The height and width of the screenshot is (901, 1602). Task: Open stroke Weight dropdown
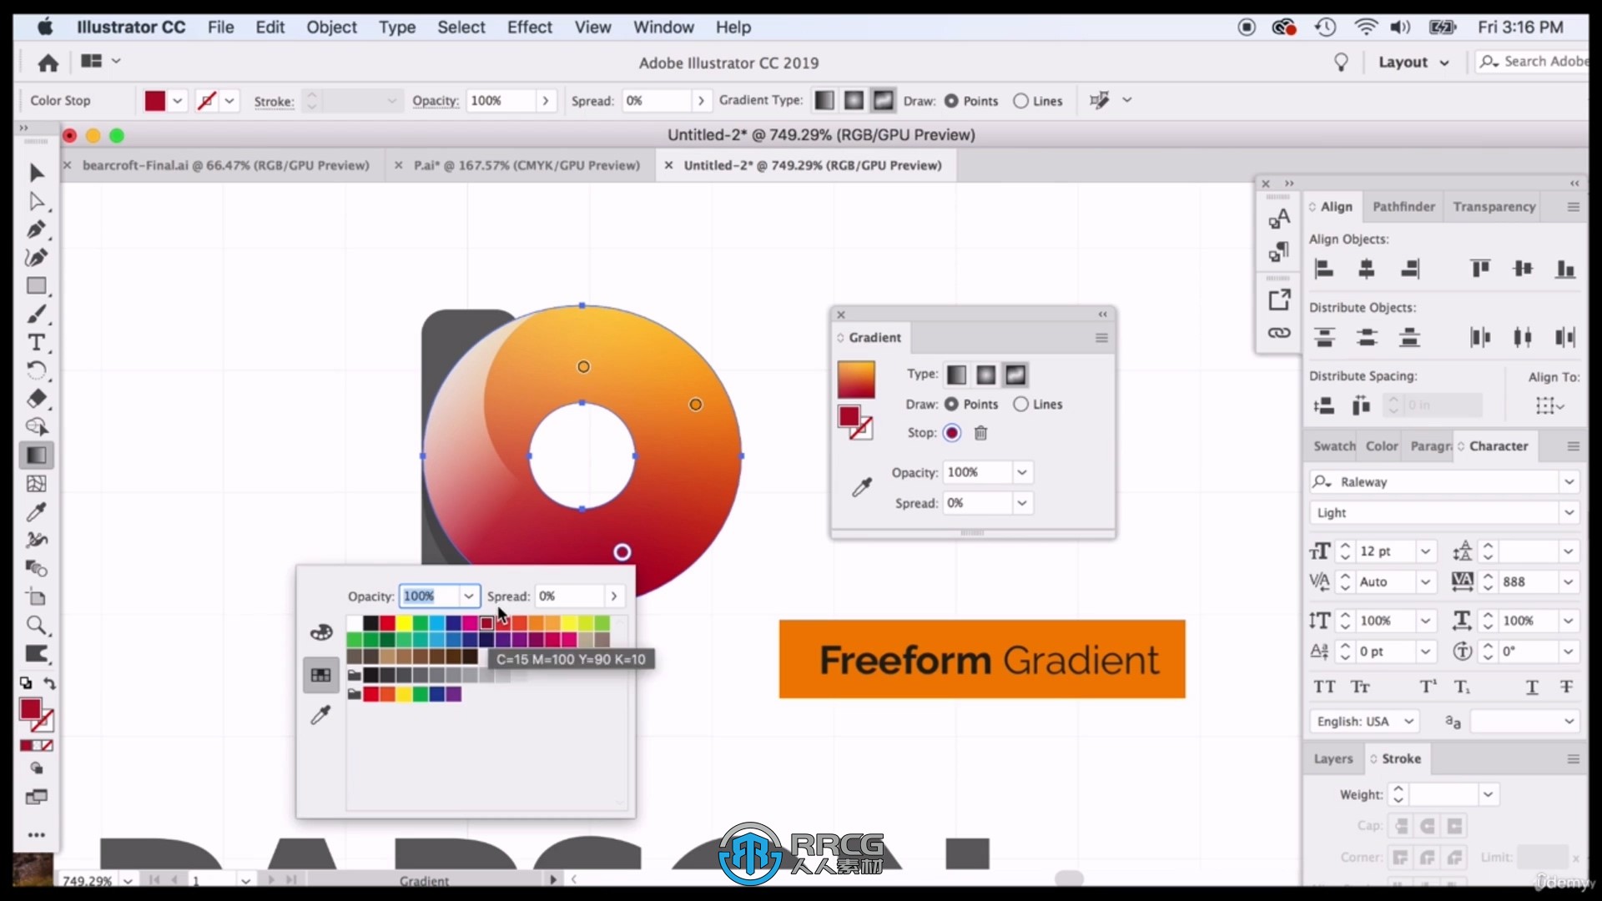[1488, 794]
